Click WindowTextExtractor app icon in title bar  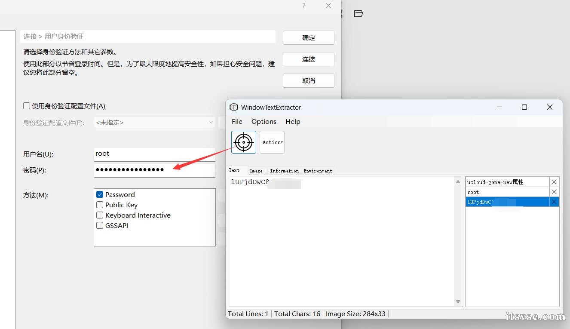click(x=234, y=107)
